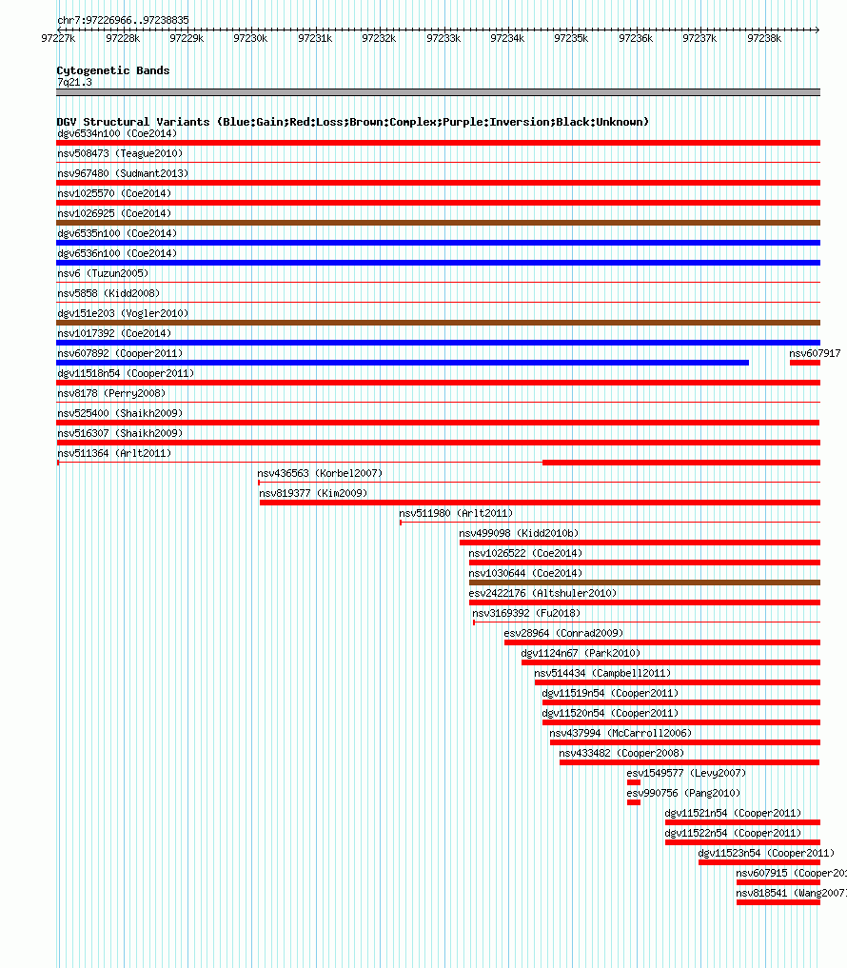
Task: Select the nsv508473 (Teague2010) variant label
Action: point(120,153)
